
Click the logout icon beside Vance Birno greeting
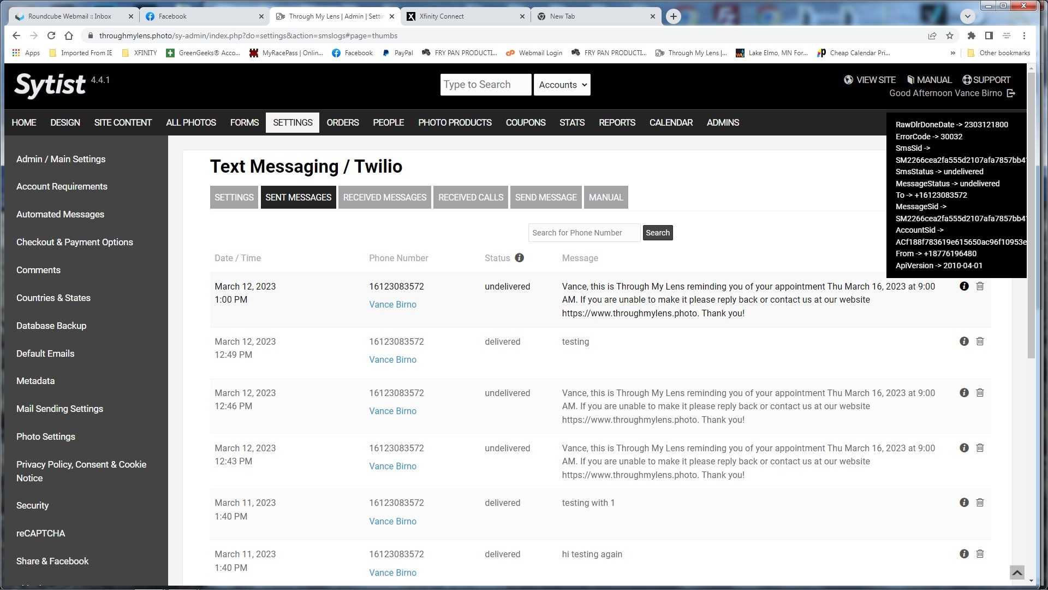[1011, 93]
